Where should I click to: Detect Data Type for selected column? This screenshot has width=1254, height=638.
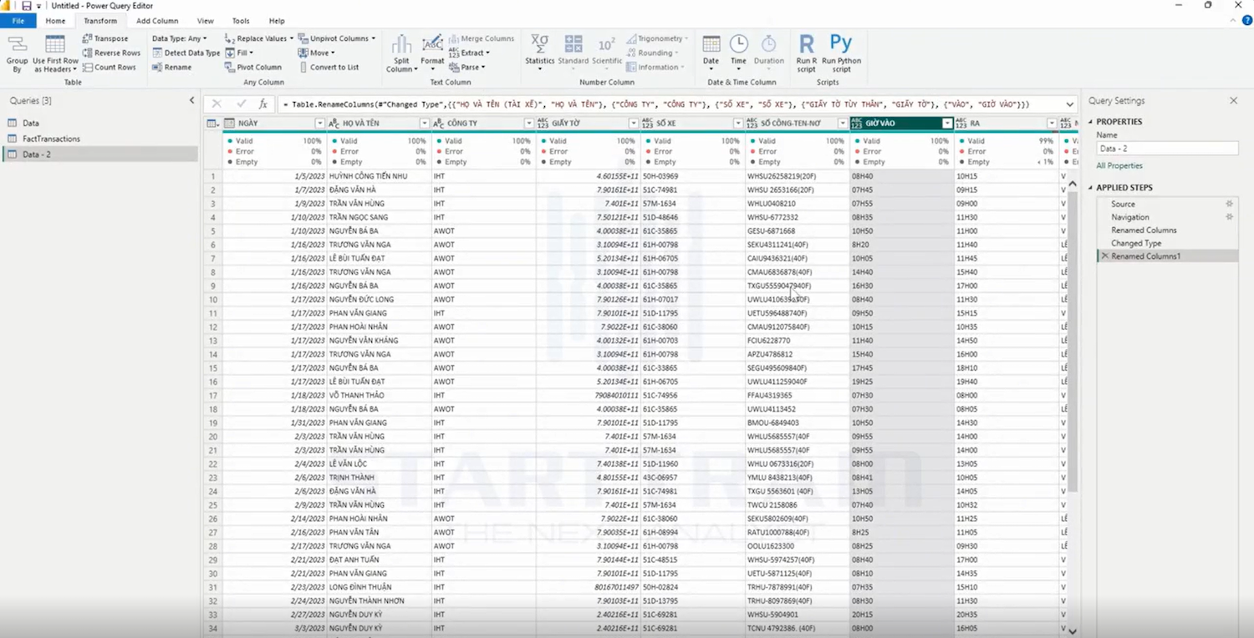click(186, 53)
